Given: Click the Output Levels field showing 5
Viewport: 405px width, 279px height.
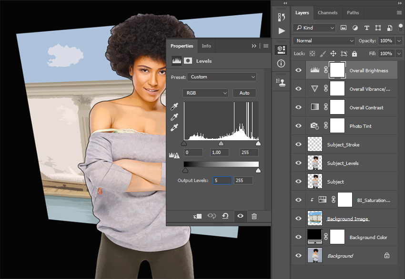Looking at the screenshot, I should pyautogui.click(x=222, y=181).
